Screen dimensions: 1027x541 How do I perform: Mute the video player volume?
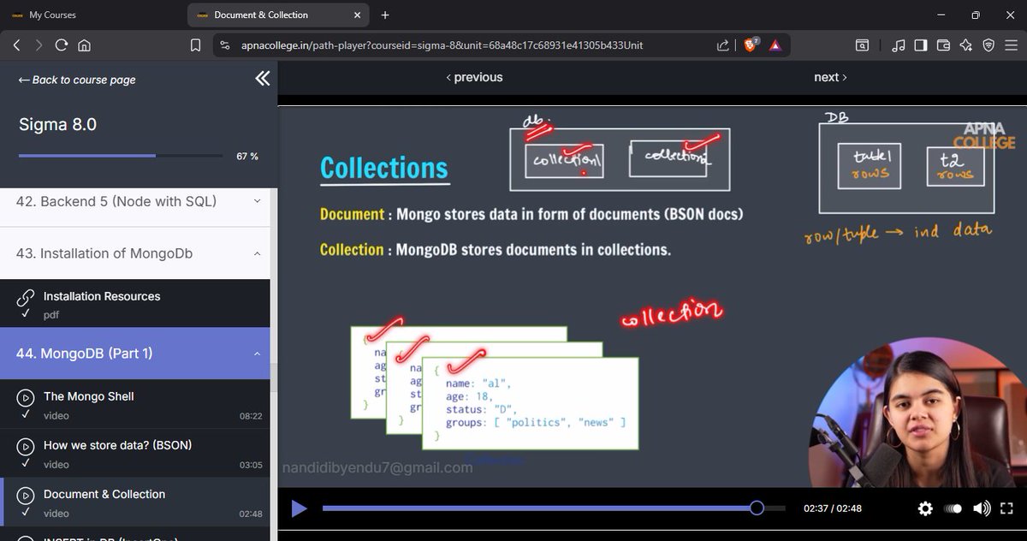point(981,508)
